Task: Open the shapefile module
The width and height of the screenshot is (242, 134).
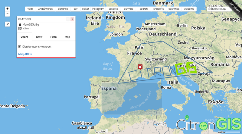Action: pos(159,9)
